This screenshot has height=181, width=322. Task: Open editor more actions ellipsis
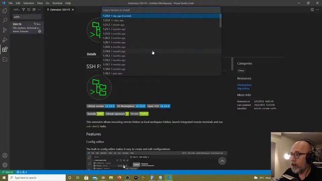click(x=317, y=10)
